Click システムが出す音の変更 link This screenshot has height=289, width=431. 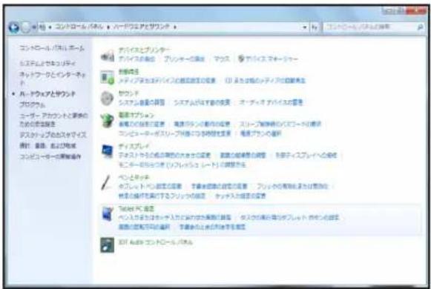202,102
